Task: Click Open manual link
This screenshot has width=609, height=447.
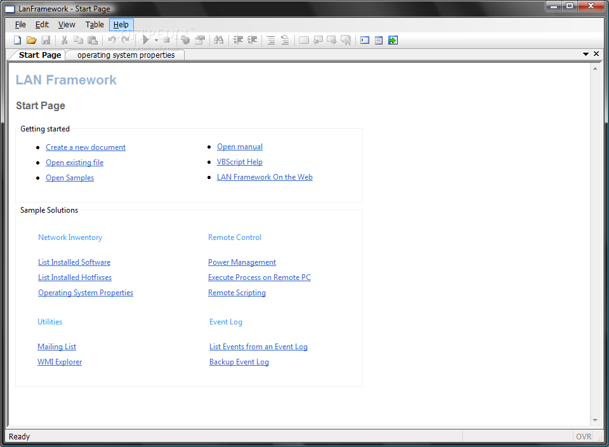Action: (x=240, y=147)
